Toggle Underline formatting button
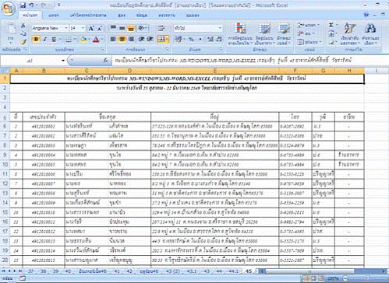 click(54, 40)
